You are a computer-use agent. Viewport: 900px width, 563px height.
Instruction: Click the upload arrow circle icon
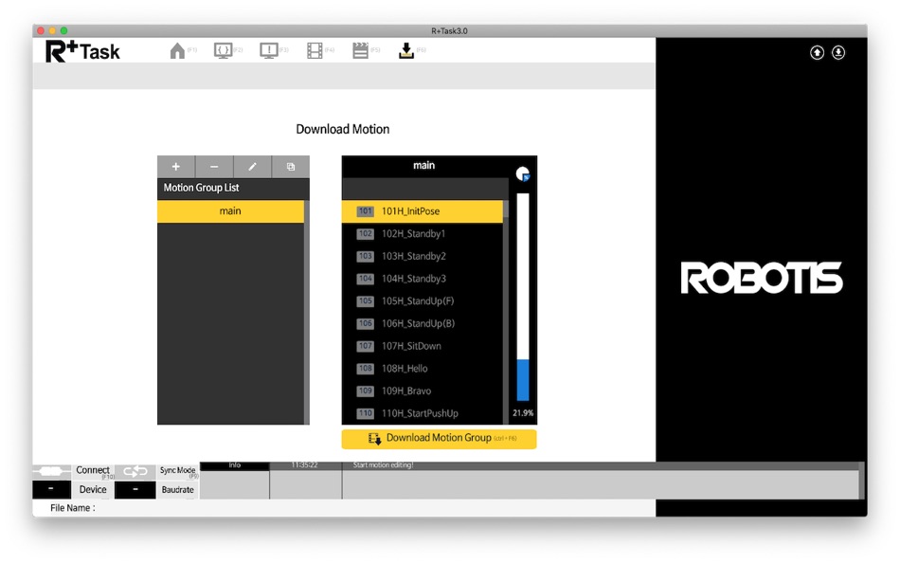point(817,53)
